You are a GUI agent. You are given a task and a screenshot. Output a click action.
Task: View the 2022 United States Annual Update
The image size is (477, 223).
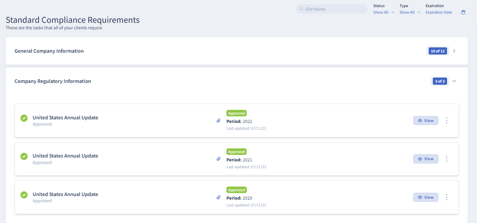[426, 121]
